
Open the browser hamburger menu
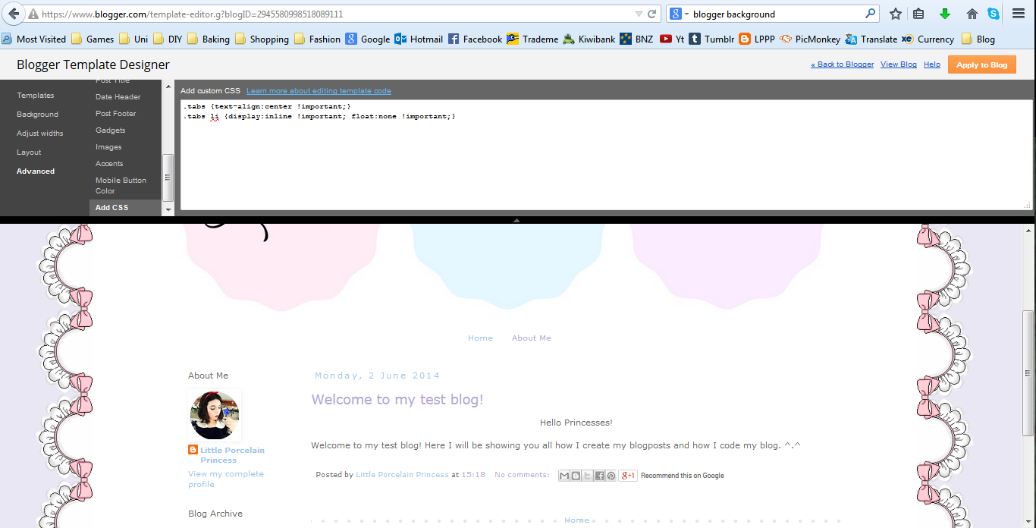click(x=1019, y=14)
